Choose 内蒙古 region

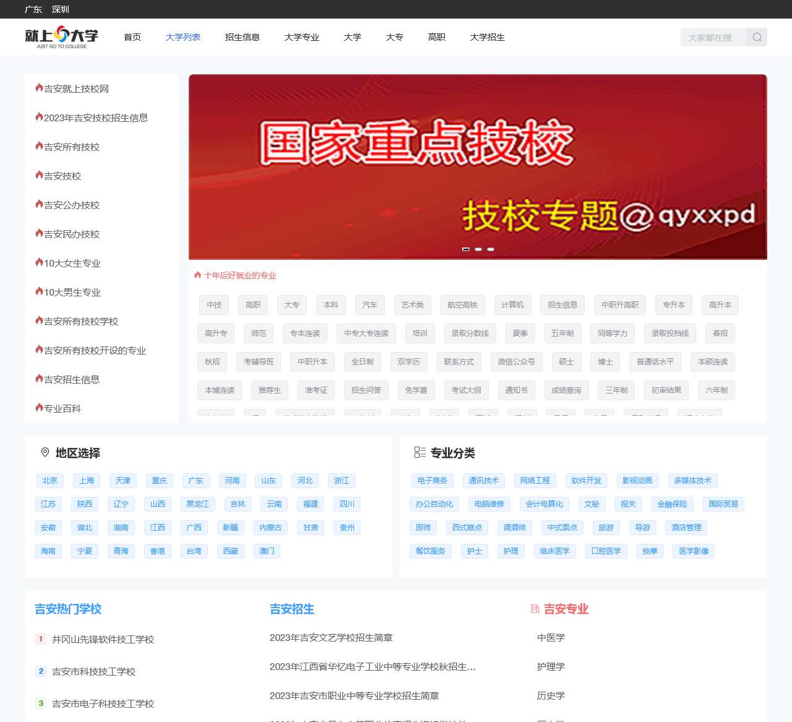point(271,528)
